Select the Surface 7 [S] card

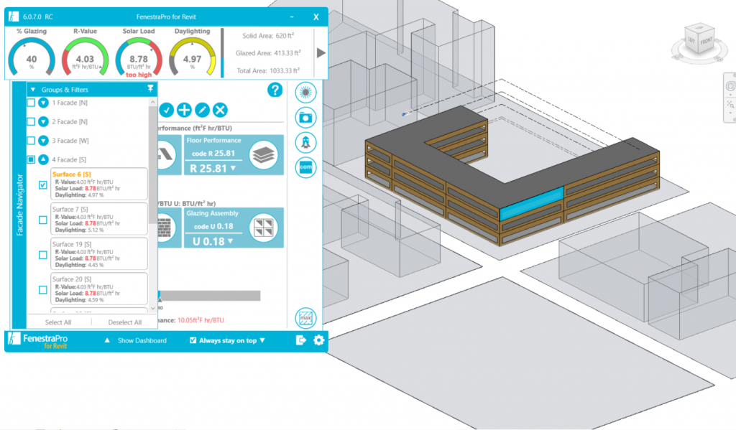click(x=99, y=218)
